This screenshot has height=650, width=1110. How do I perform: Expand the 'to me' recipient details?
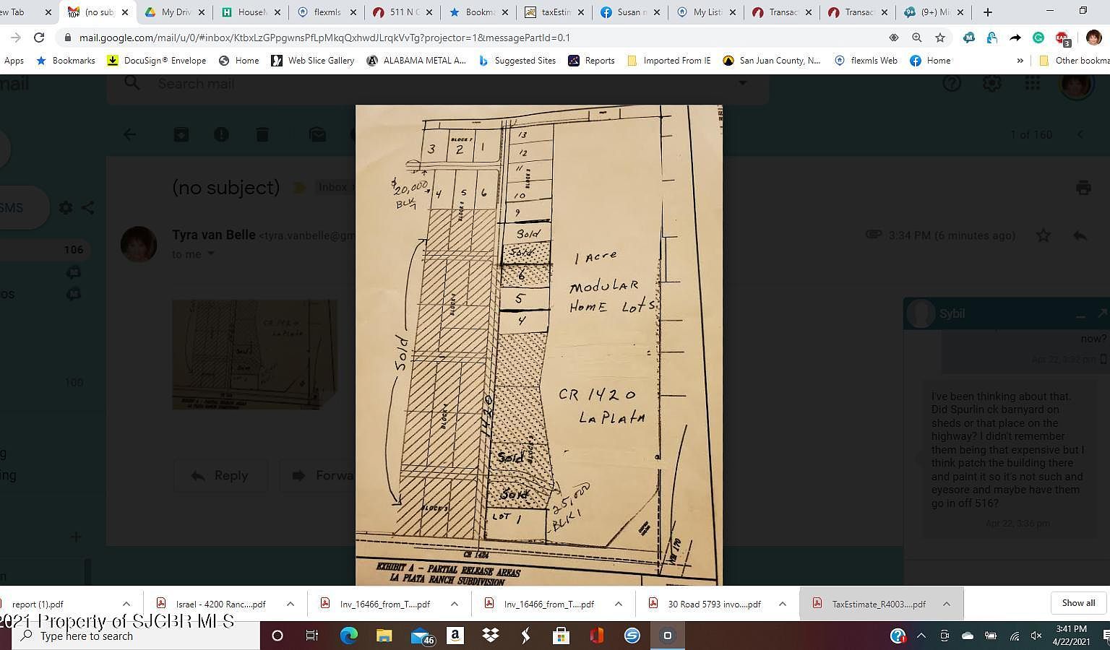coord(211,254)
